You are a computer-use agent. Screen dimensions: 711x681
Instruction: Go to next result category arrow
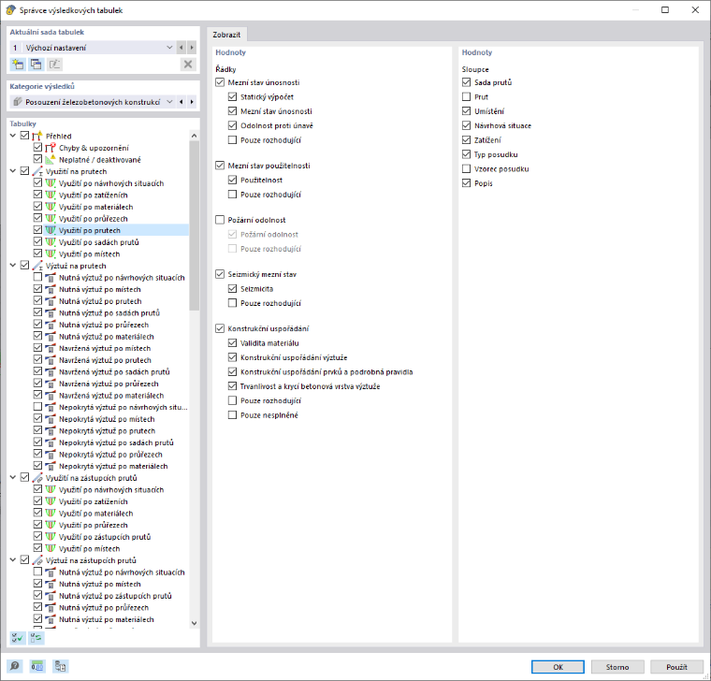point(192,102)
